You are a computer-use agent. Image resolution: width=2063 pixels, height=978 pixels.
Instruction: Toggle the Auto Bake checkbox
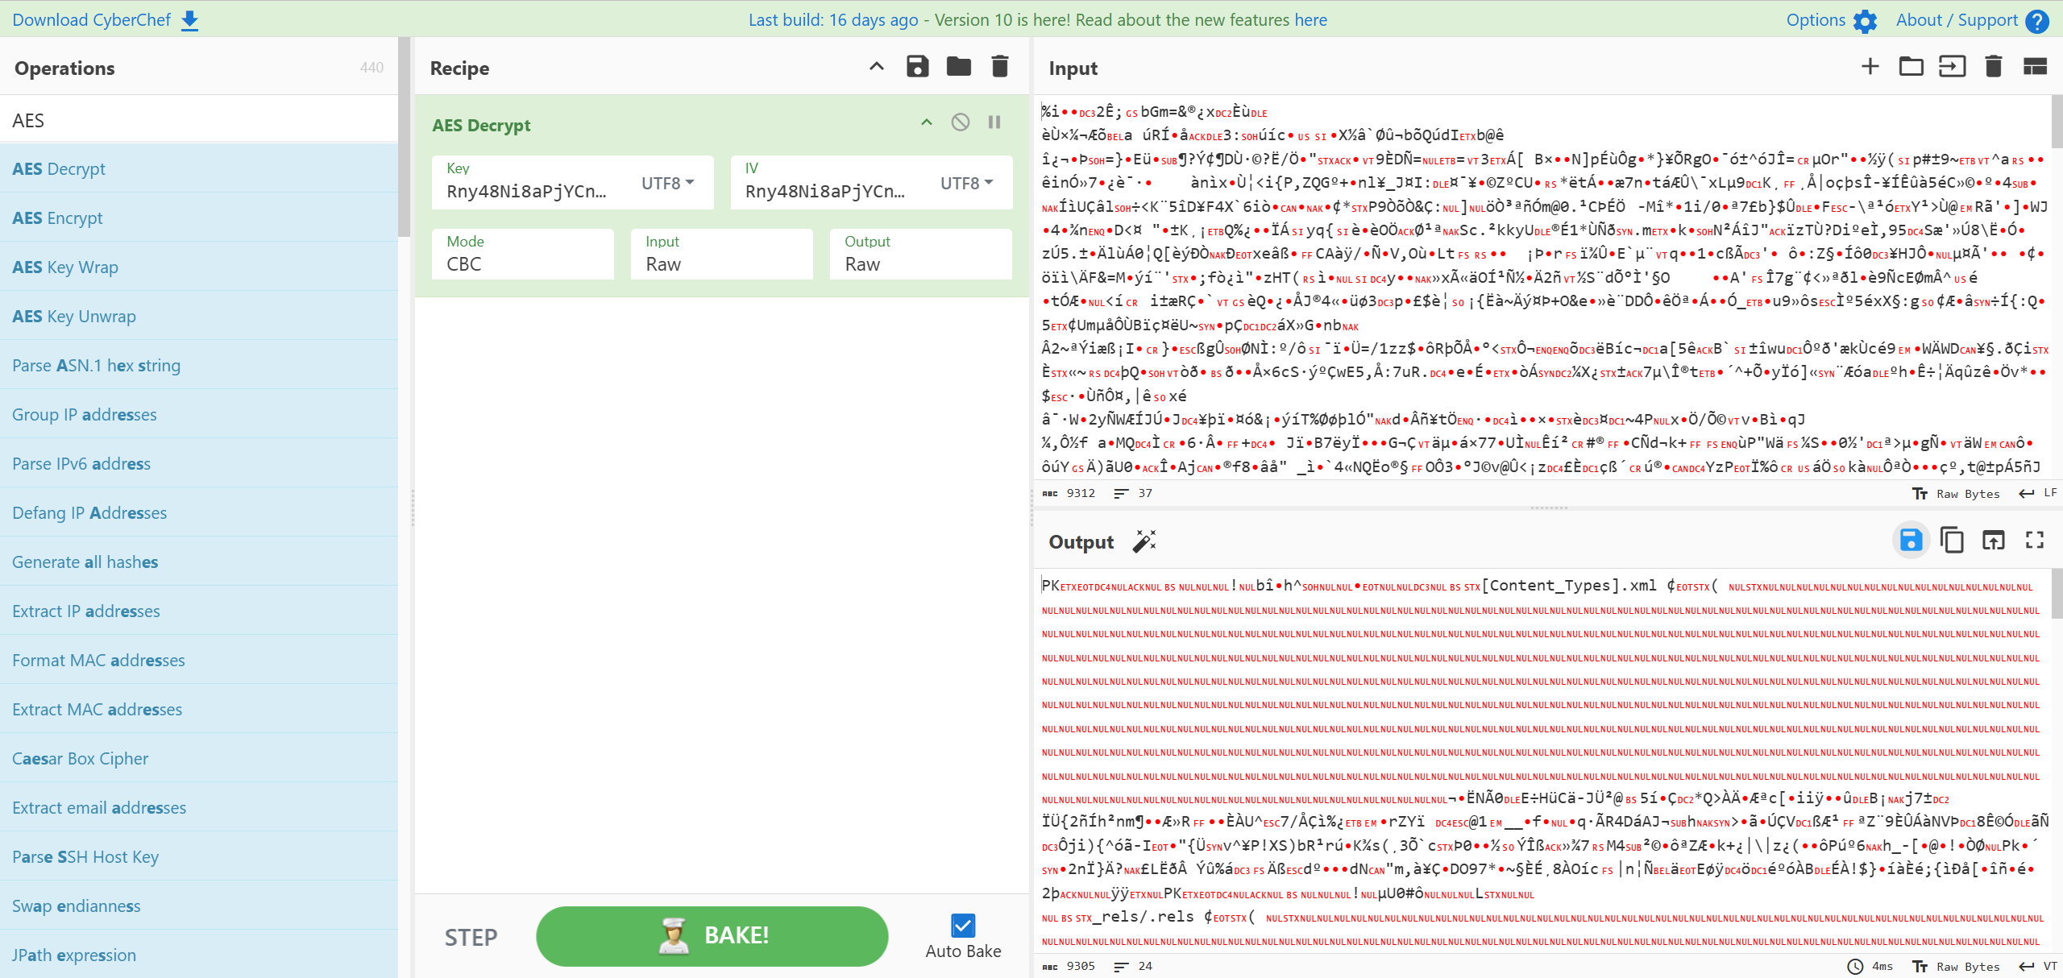coord(963,926)
